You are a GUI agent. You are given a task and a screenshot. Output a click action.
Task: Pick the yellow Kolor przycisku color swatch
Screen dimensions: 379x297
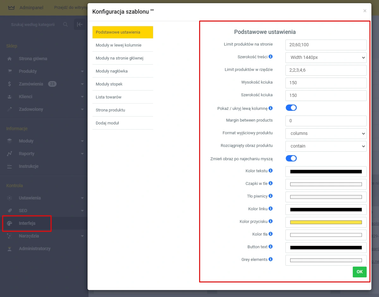pos(326,222)
